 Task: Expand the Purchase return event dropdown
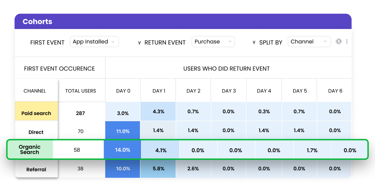(x=213, y=42)
